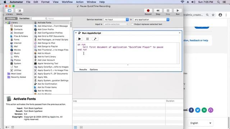The image size is (230, 129).
Task: Run the workflow with the Run button
Action: coord(178,11)
